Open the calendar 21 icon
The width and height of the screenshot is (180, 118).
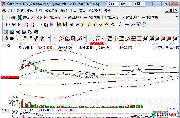[6, 32]
